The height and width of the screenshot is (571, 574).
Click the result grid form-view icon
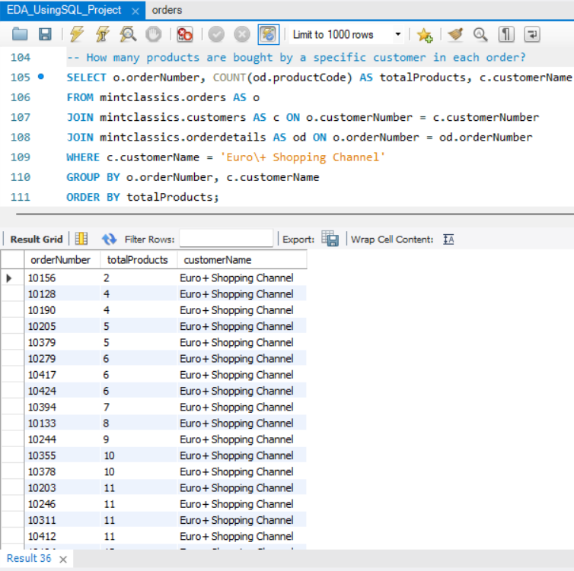[81, 239]
